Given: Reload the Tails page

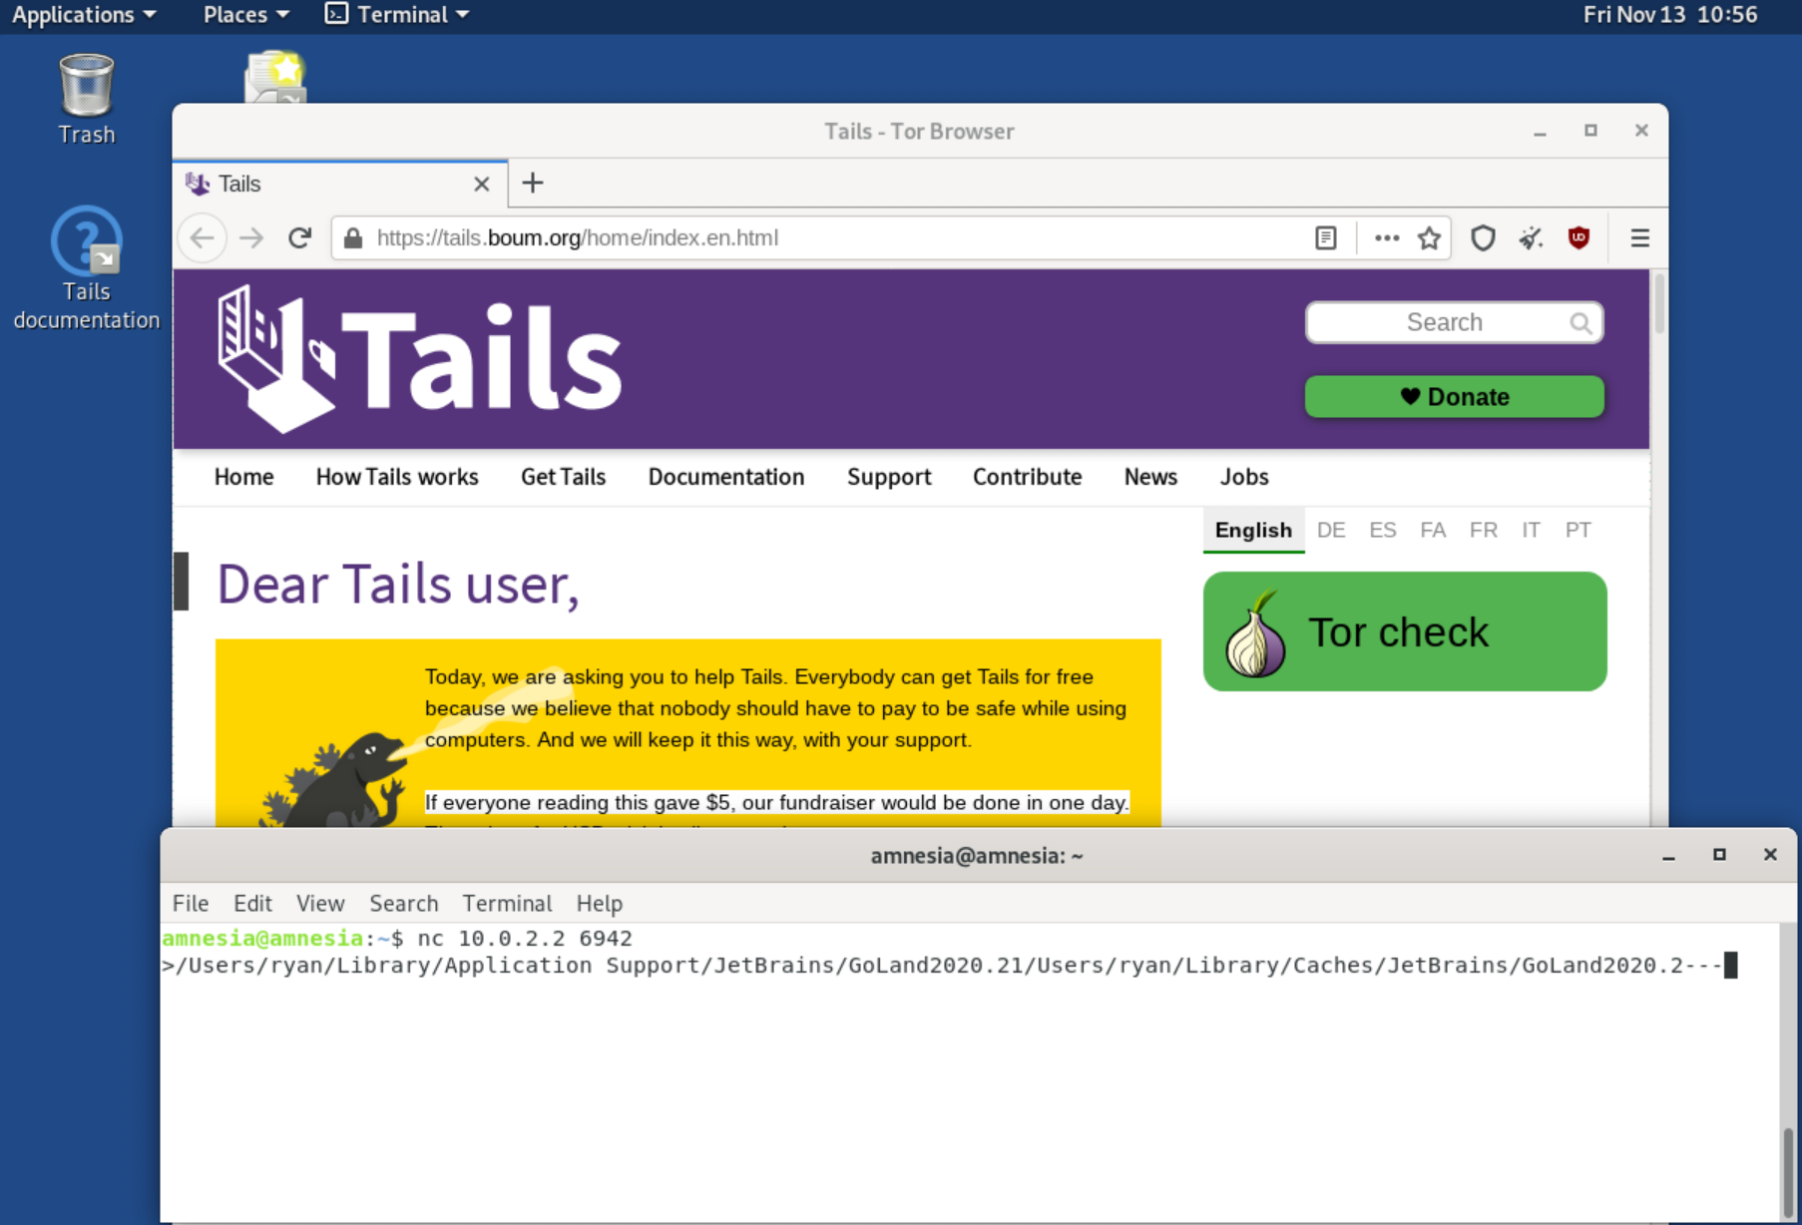Looking at the screenshot, I should click(299, 238).
